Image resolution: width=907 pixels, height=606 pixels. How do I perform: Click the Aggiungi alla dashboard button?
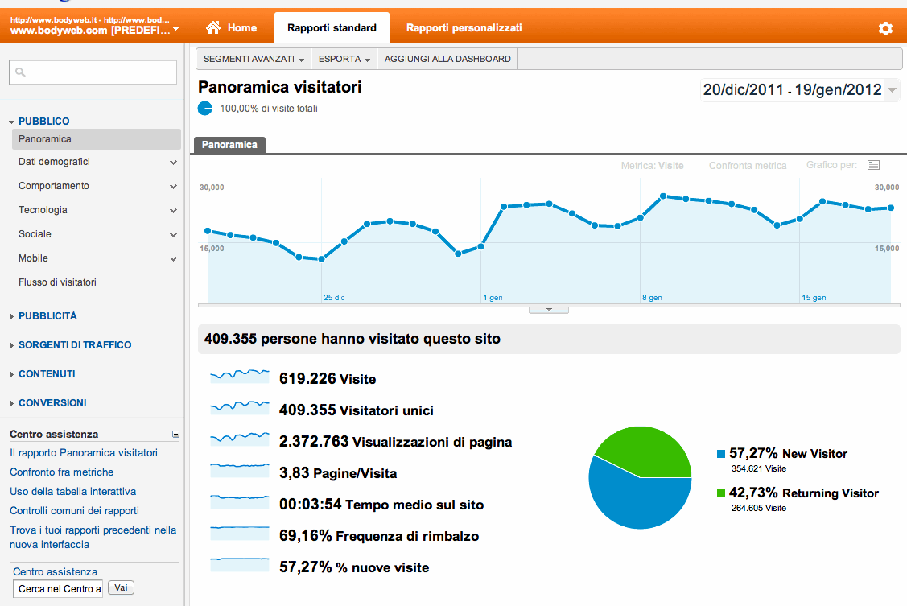(447, 60)
